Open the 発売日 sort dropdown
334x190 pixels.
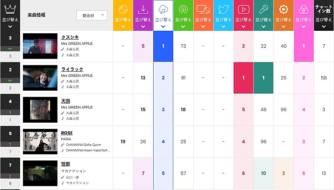[x=92, y=15]
